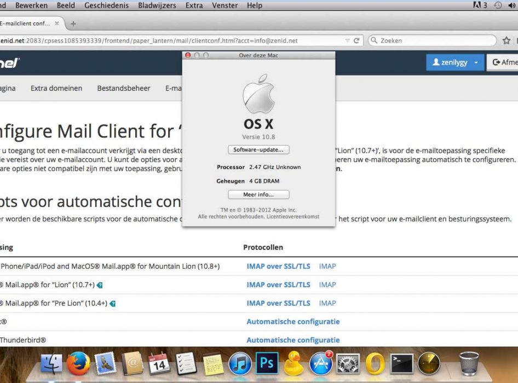The width and height of the screenshot is (518, 383).
Task: Open the Licentieovereenkomst link
Action: tap(293, 217)
